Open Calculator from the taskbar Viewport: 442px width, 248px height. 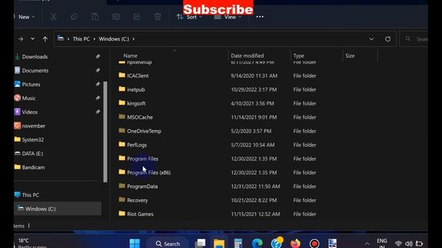238,243
